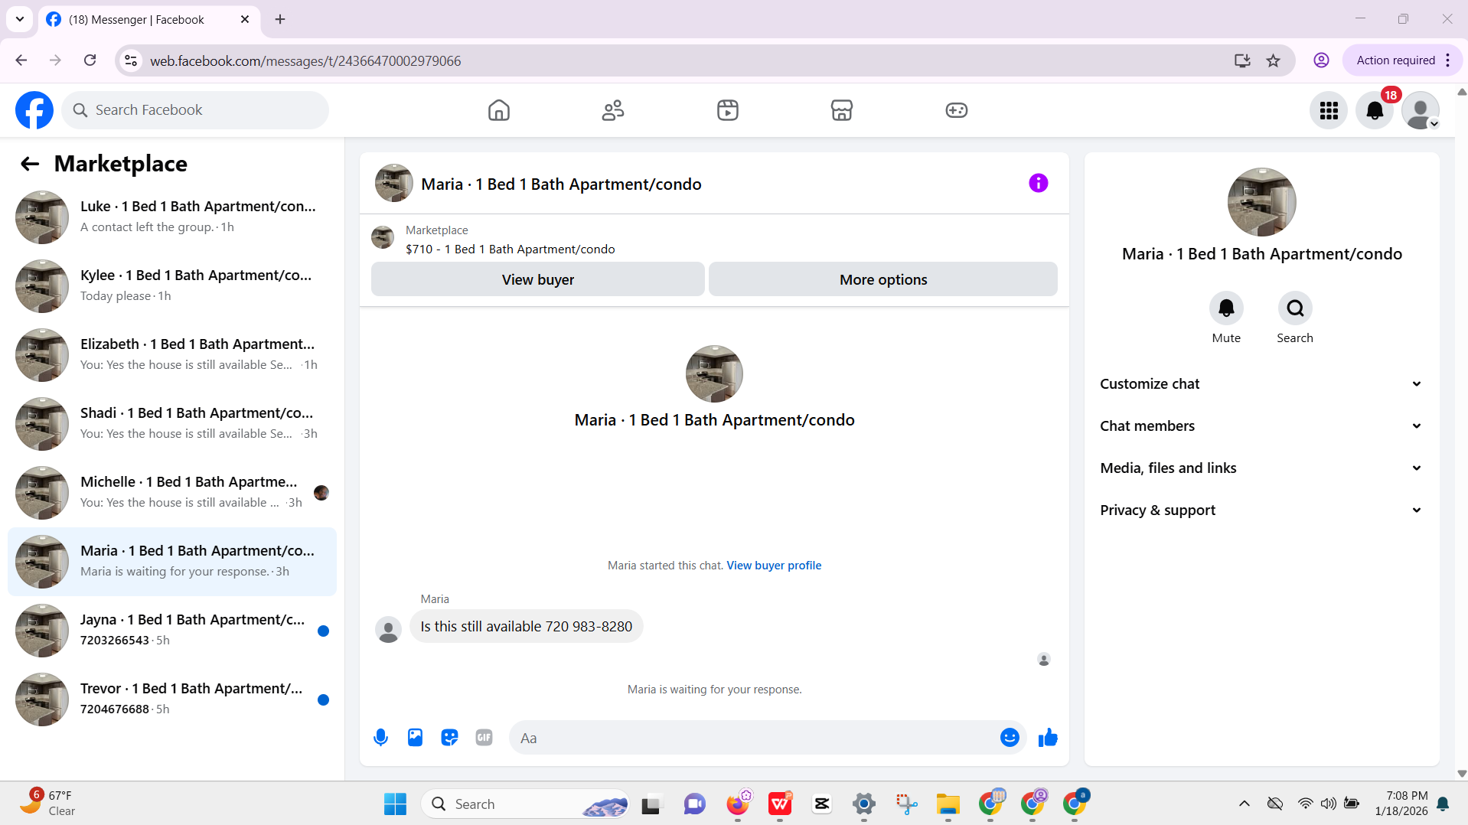Open Facebook Home icon

coord(498,110)
